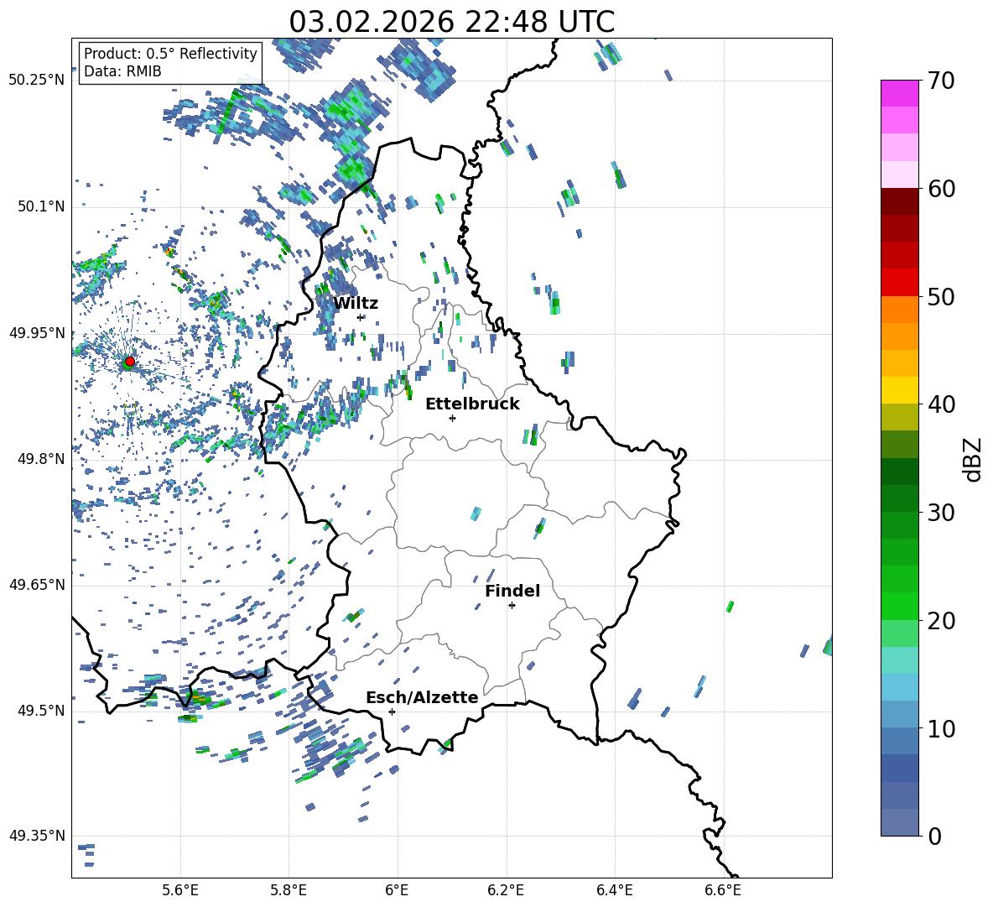Click the colorbar tick label 50

pos(941,297)
